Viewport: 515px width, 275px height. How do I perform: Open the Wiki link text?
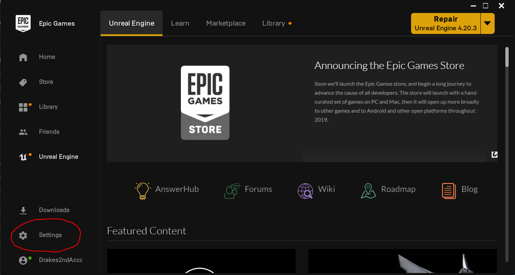pos(326,189)
